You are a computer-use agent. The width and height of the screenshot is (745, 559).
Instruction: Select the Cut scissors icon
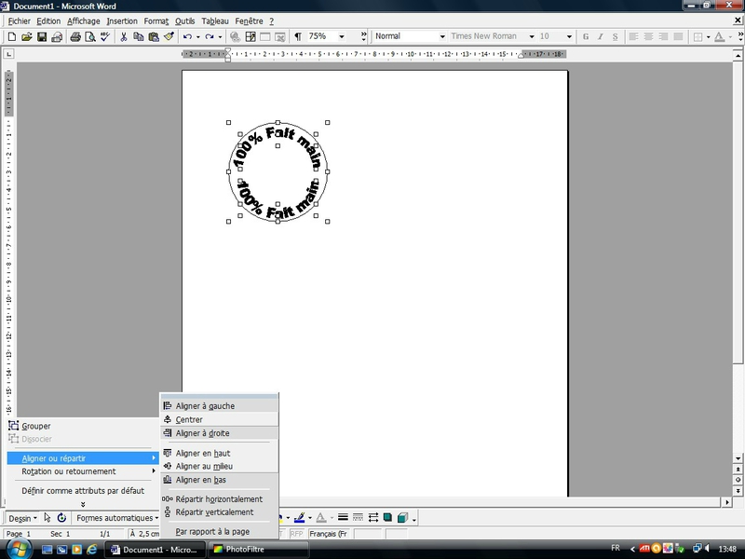point(123,36)
